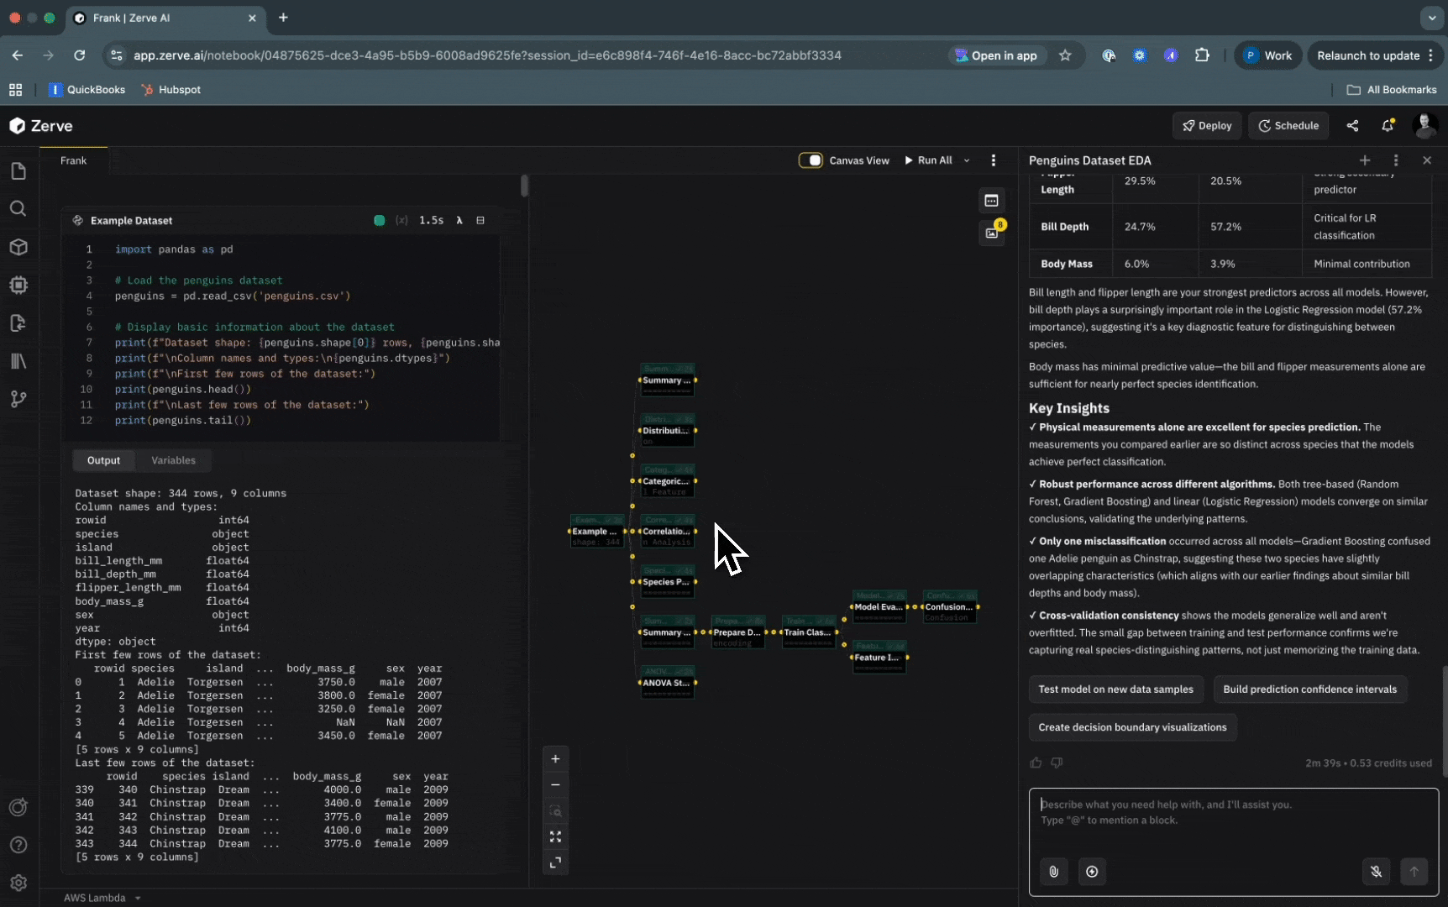Image resolution: width=1448 pixels, height=907 pixels.
Task: Open the Deploy option
Action: (1206, 126)
